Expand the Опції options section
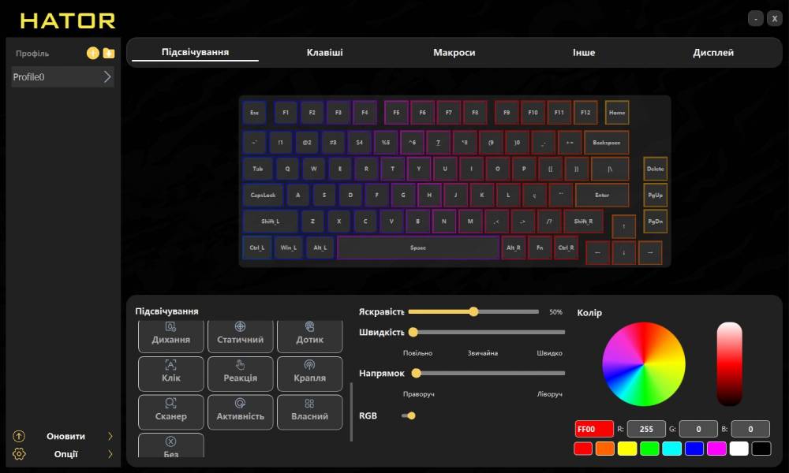The image size is (789, 473). [x=110, y=454]
